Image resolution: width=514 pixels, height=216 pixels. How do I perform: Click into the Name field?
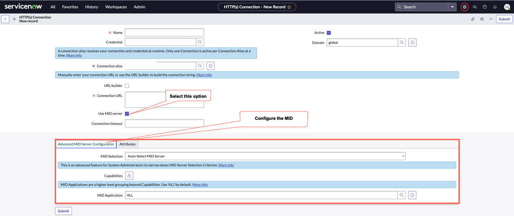(x=164, y=32)
